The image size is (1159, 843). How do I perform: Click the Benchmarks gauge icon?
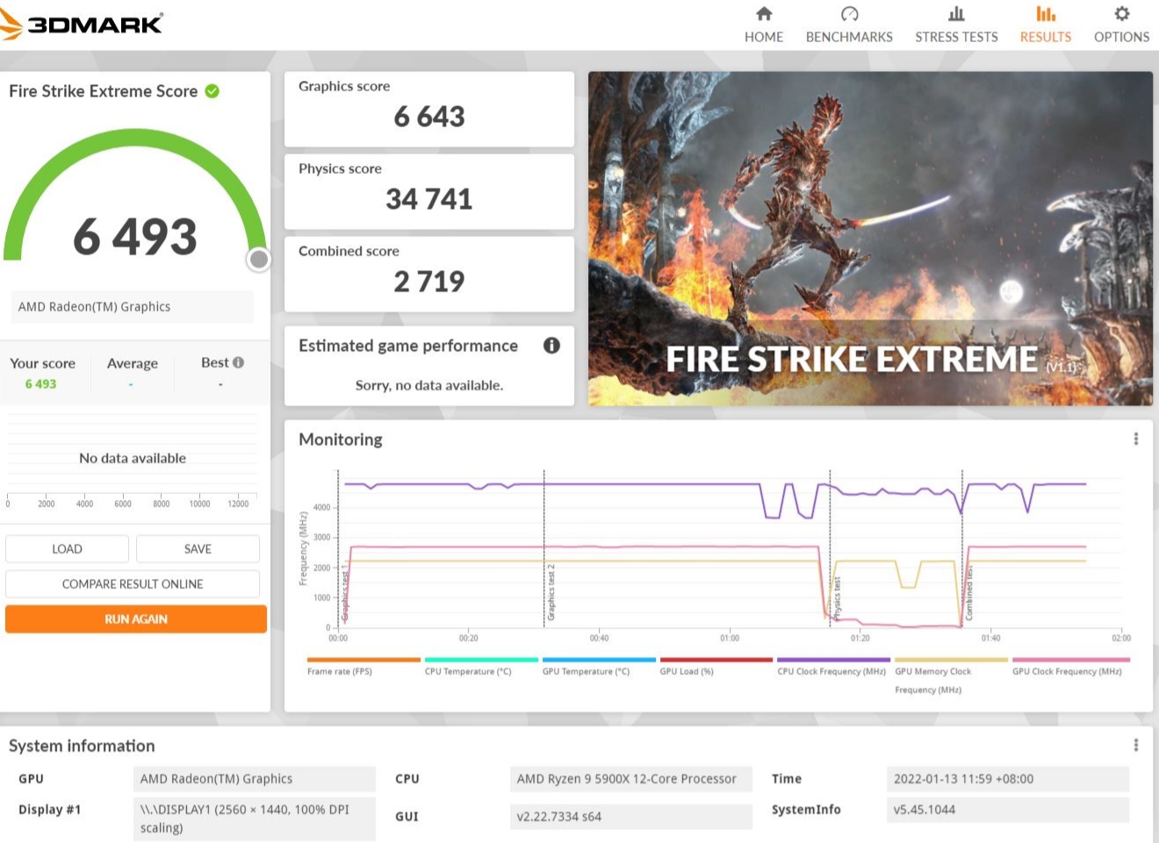[x=849, y=14]
